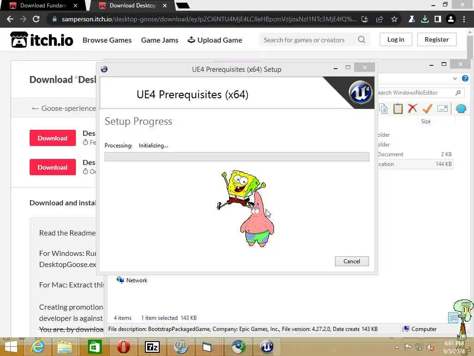Viewport: 474px width, 356px height.
Task: Click the Log in button
Action: [x=396, y=39]
